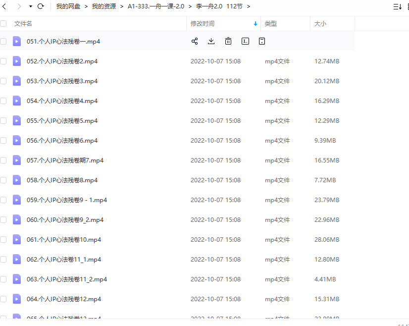
Task: Click the download icon on hovered row
Action: [211, 41]
